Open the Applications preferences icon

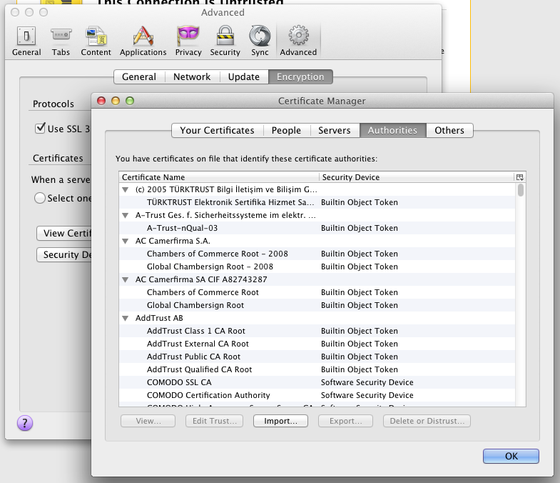pyautogui.click(x=143, y=36)
